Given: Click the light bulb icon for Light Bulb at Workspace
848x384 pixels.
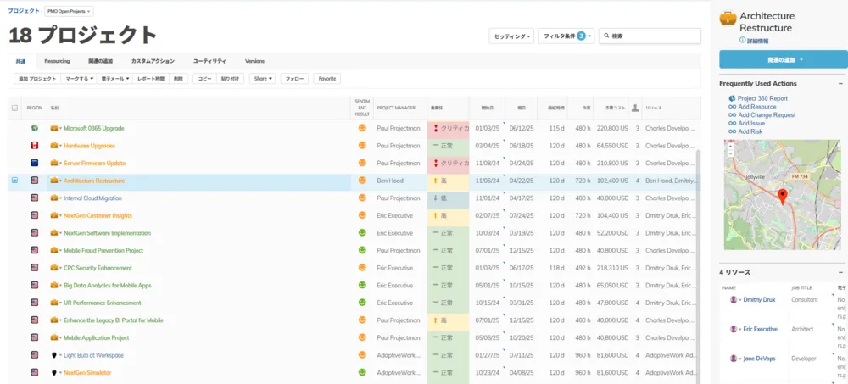Looking at the screenshot, I should 54,355.
